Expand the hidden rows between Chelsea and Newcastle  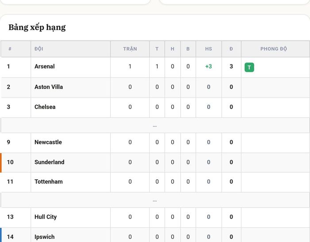point(155,125)
